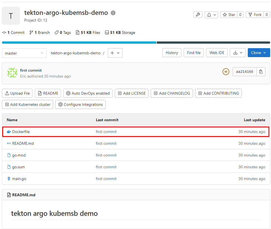Click the public visibility globe icon
The image size is (271, 229).
coord(113,13)
